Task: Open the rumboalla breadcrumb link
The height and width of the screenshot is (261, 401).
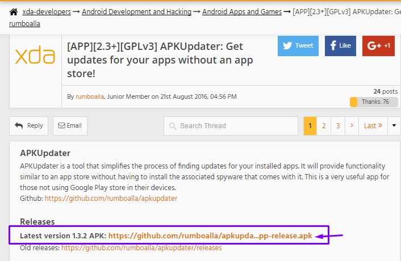Action: coord(24,23)
